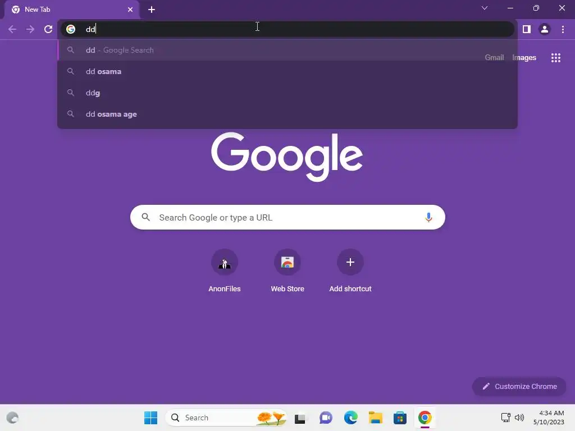This screenshot has width=575, height=431.
Task: Launch Microsoft Edge from taskbar
Action: tap(350, 418)
